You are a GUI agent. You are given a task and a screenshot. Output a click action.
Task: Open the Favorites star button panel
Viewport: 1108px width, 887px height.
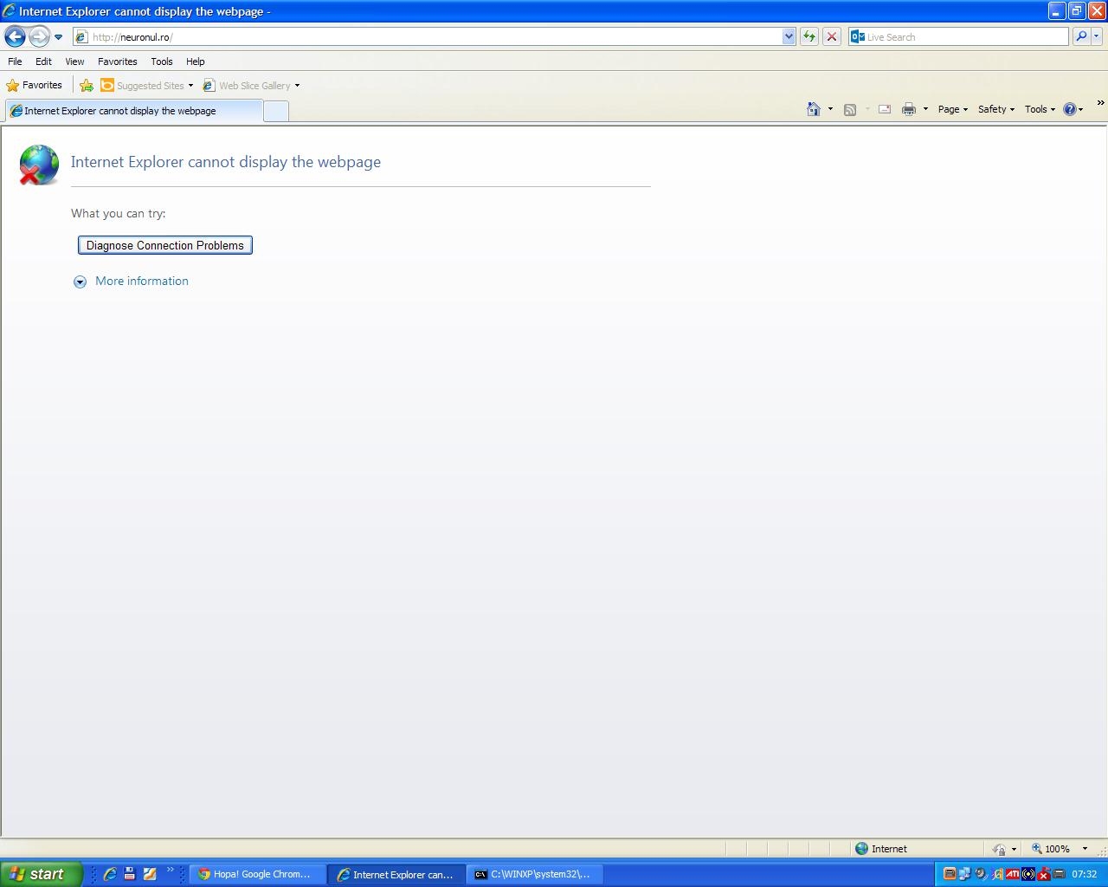(x=35, y=85)
